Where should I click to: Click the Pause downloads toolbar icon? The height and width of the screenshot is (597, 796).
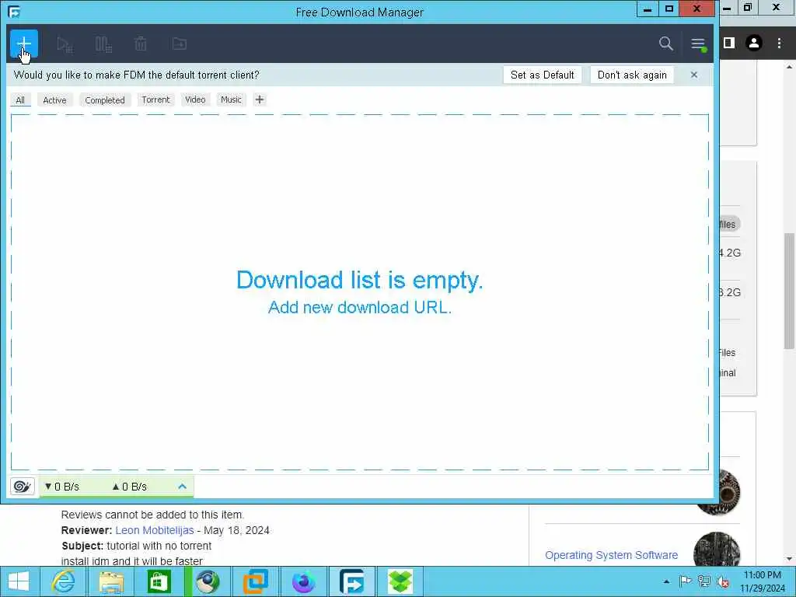click(x=103, y=44)
